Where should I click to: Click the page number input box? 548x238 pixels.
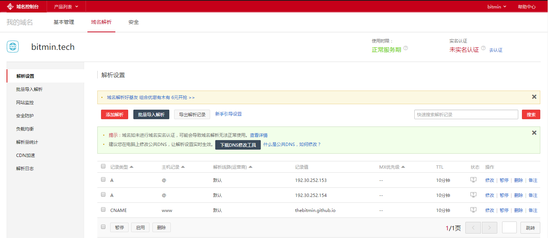point(509,228)
